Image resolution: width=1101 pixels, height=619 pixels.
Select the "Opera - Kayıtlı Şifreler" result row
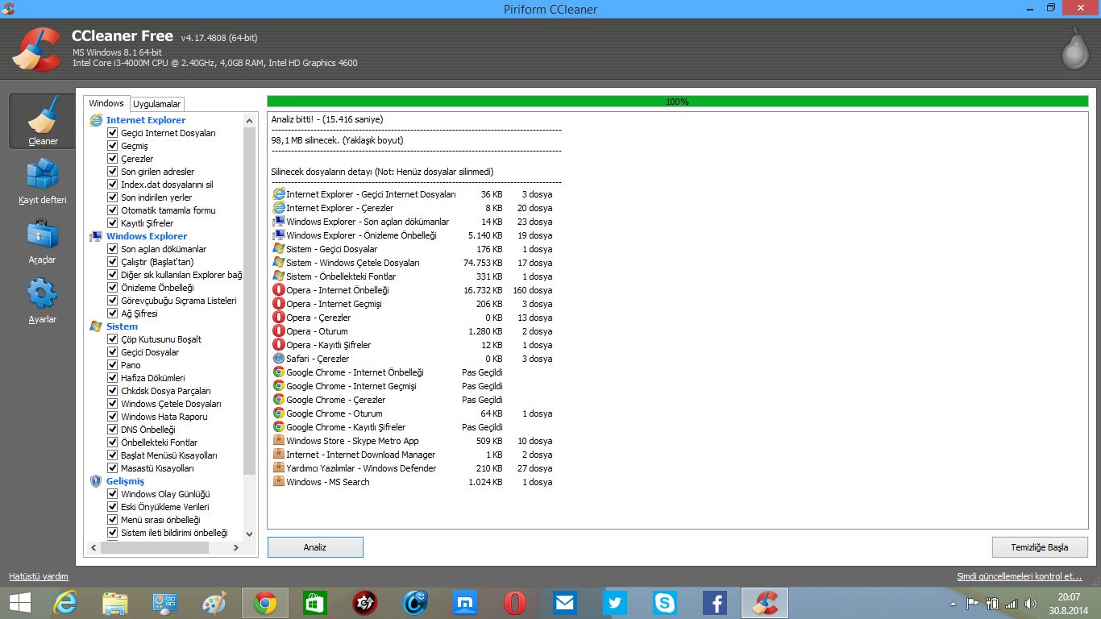413,345
